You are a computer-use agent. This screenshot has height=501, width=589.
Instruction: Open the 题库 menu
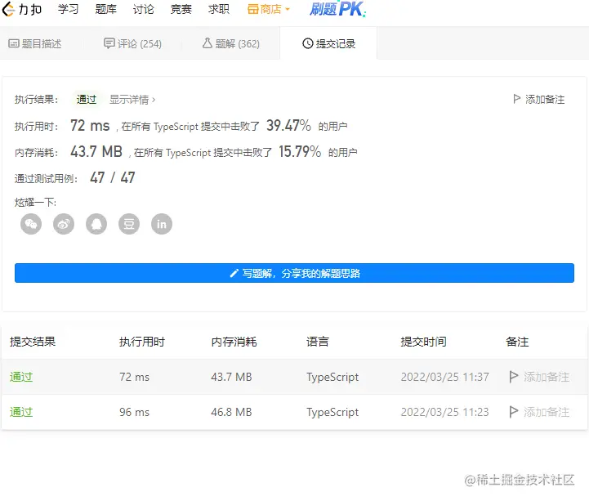106,9
